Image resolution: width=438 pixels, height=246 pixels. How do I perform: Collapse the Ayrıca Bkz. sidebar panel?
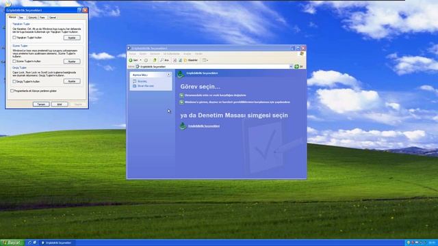click(x=168, y=74)
